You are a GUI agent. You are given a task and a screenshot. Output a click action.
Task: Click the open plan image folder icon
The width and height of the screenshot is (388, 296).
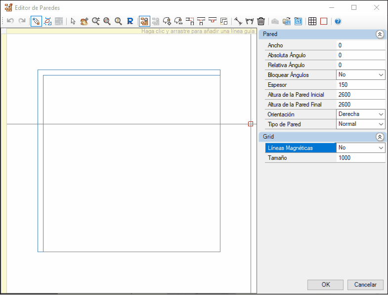tap(287, 21)
